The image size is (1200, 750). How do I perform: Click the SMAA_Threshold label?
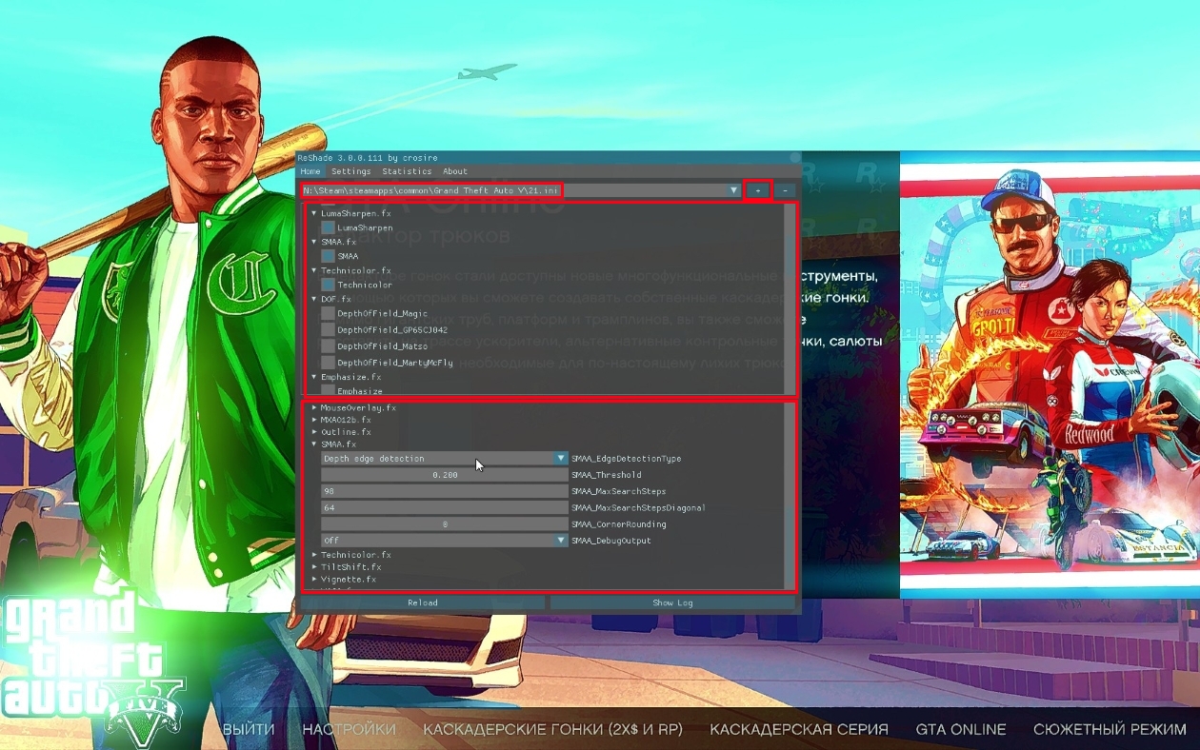point(607,475)
